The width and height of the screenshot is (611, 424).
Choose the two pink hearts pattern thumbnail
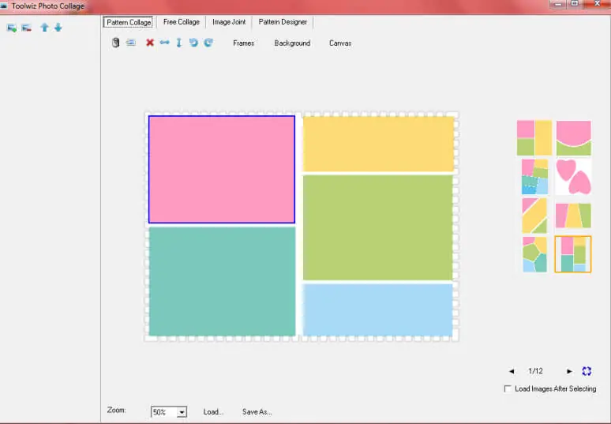pos(574,177)
